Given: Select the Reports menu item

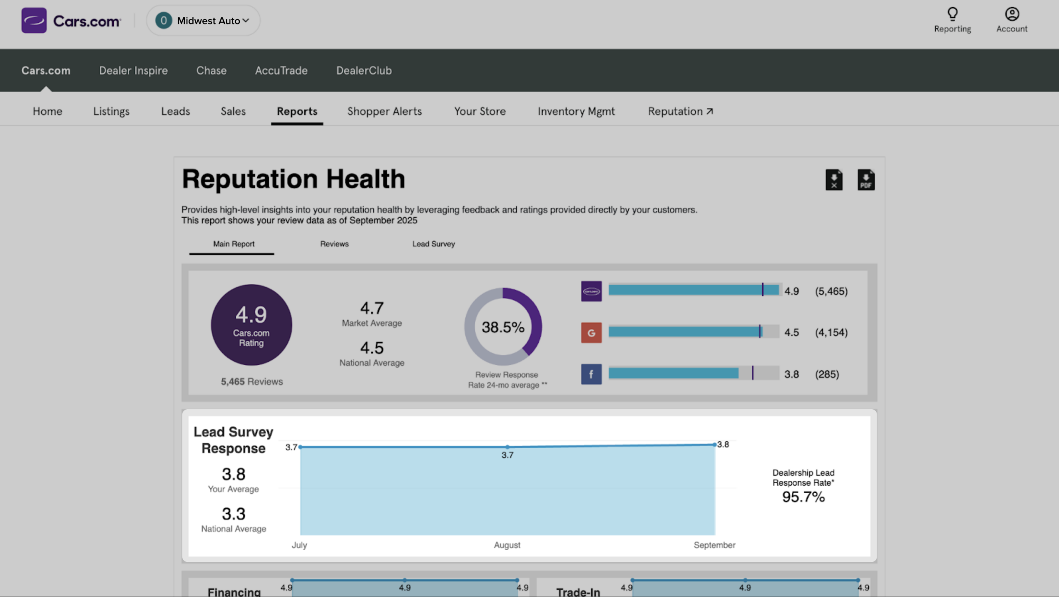Looking at the screenshot, I should pos(297,111).
